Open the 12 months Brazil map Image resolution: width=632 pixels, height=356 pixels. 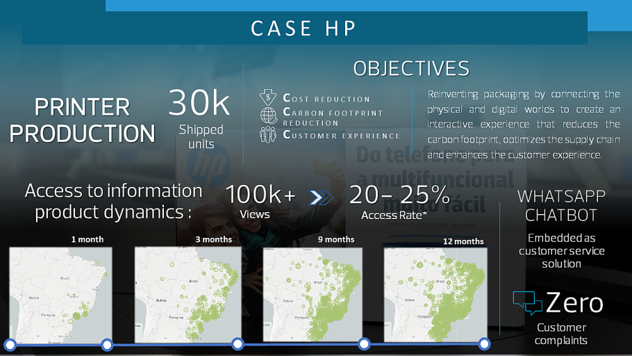click(435, 295)
